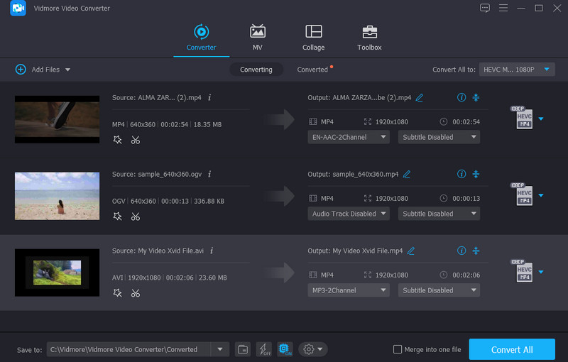Open Convert All to format dropdown

[518, 70]
